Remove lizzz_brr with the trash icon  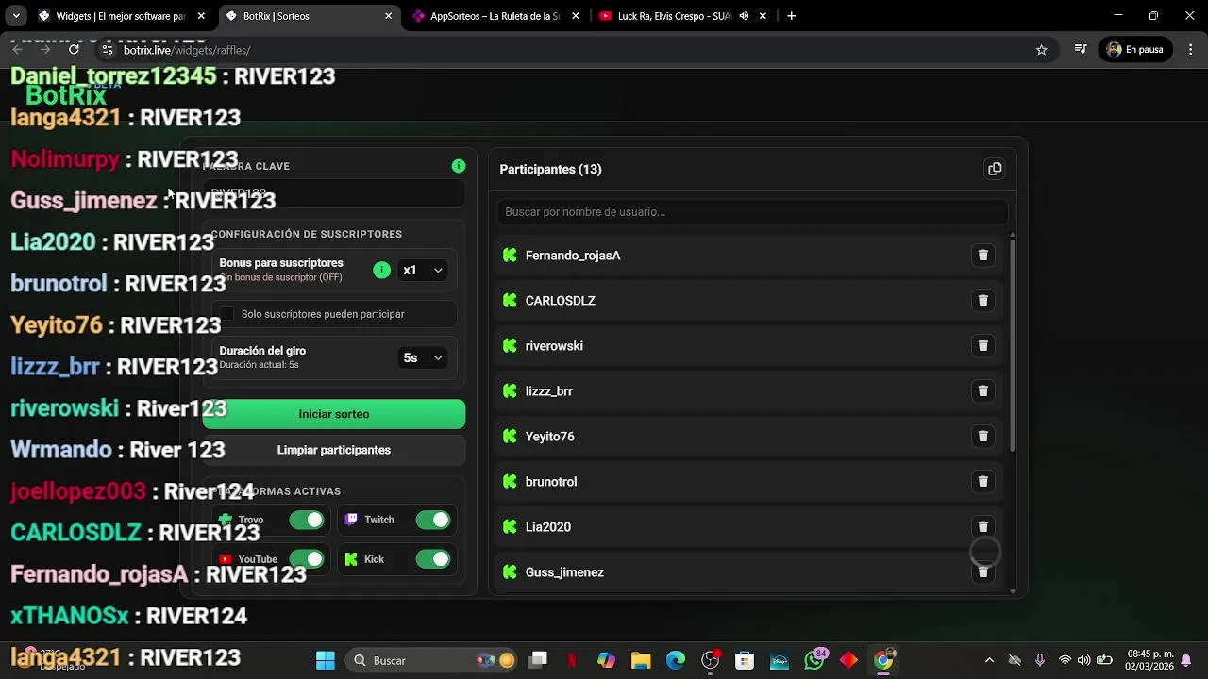(982, 391)
